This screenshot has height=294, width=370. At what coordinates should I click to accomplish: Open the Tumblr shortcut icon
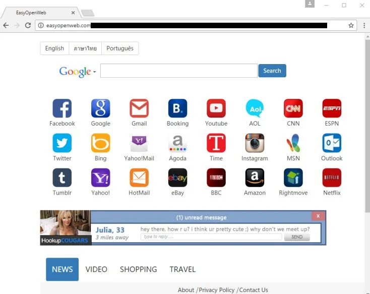coord(62,178)
